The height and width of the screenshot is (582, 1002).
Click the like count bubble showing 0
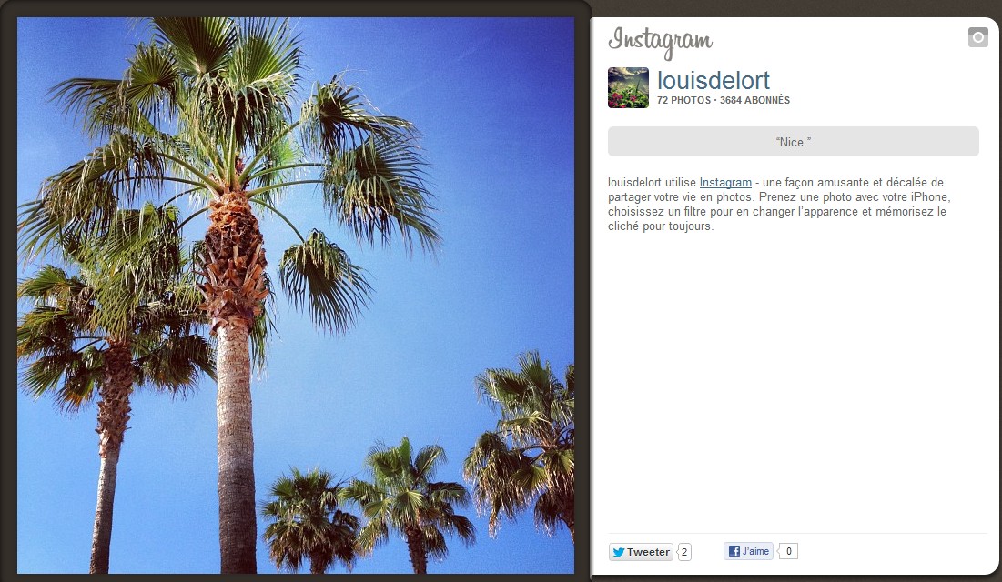[788, 551]
